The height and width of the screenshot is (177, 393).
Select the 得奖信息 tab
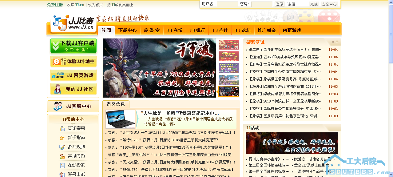pyautogui.click(x=116, y=104)
